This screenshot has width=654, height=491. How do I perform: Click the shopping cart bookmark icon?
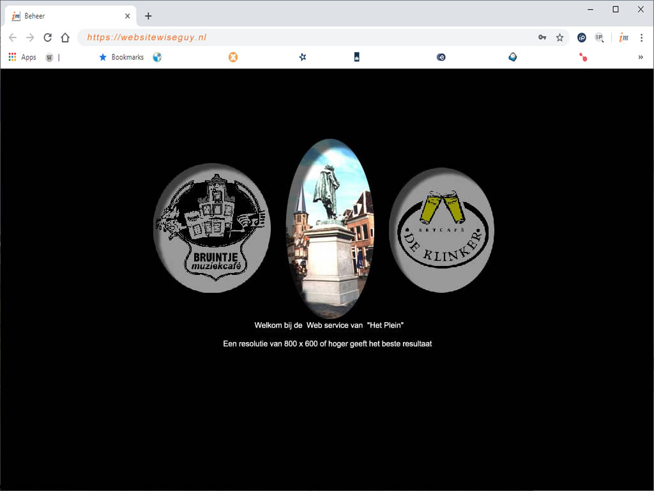[49, 57]
